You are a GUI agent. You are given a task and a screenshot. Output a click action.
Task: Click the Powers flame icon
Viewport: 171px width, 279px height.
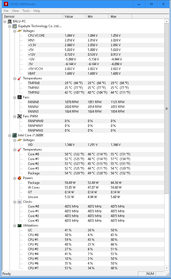point(20,178)
